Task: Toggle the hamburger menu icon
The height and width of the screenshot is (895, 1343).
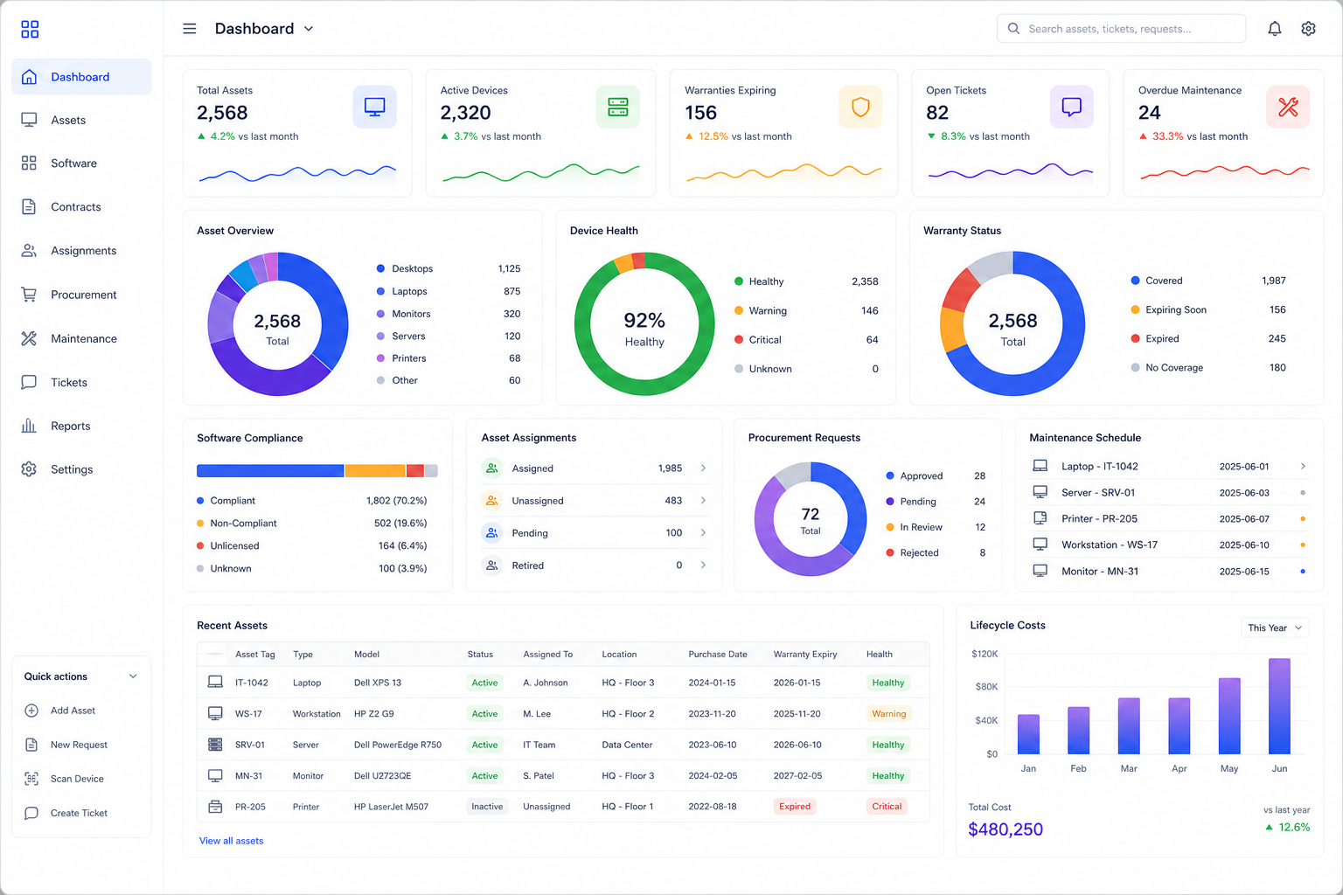Action: tap(189, 29)
